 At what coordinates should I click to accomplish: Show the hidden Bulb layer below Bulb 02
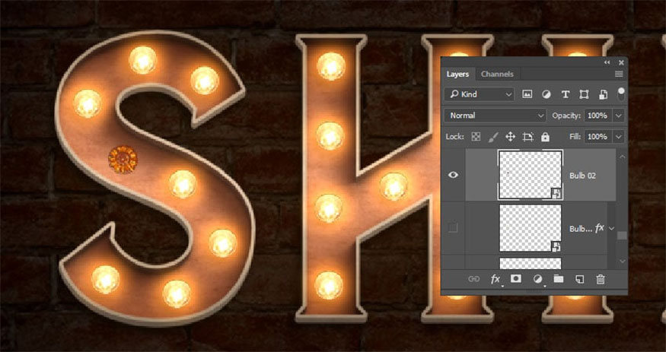[x=453, y=228]
